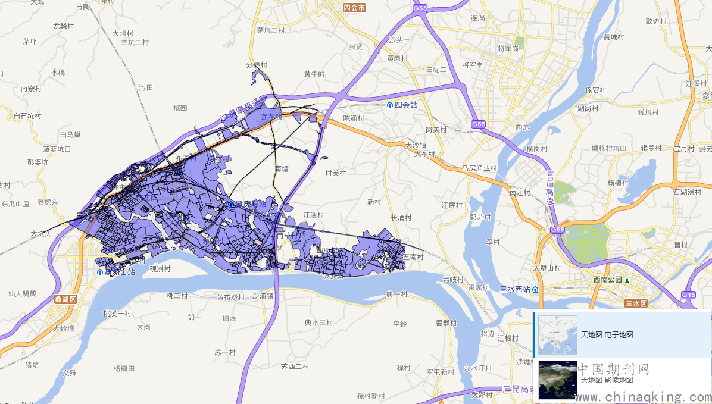This screenshot has width=712, height=404.
Task: Click the 白石坑村 label
Action: (x=27, y=116)
